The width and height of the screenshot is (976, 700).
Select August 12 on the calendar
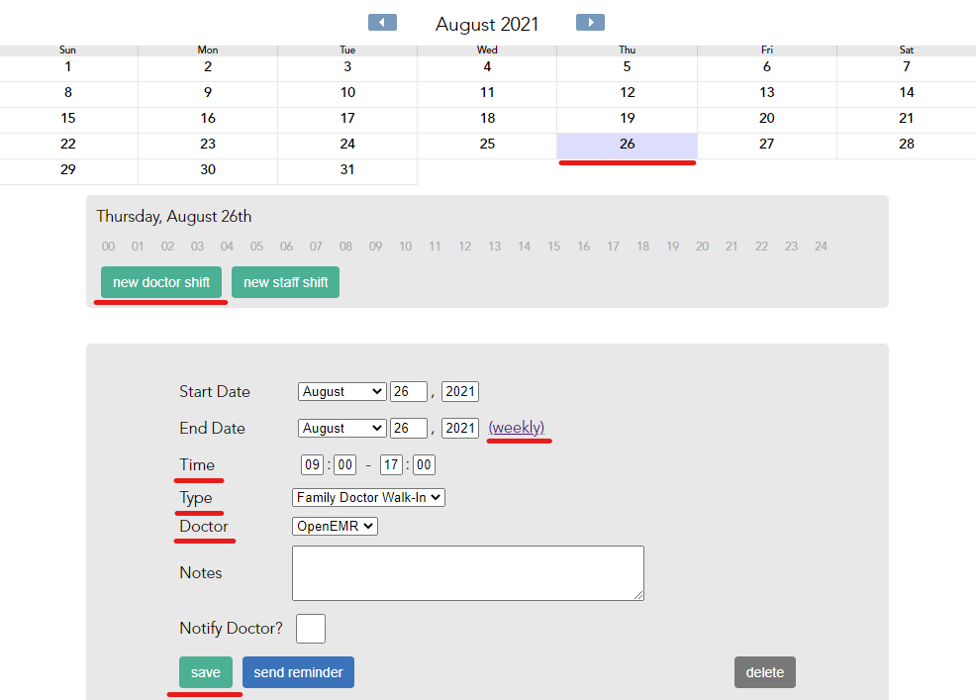pos(627,93)
